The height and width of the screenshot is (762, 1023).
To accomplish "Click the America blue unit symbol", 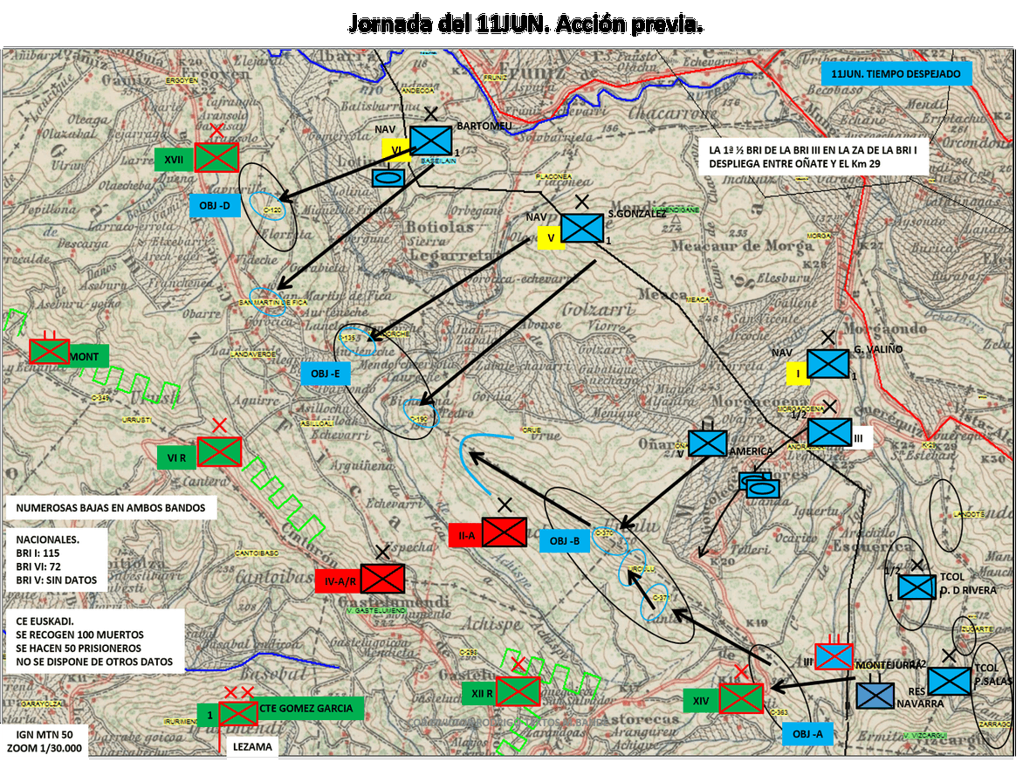I will [x=708, y=443].
